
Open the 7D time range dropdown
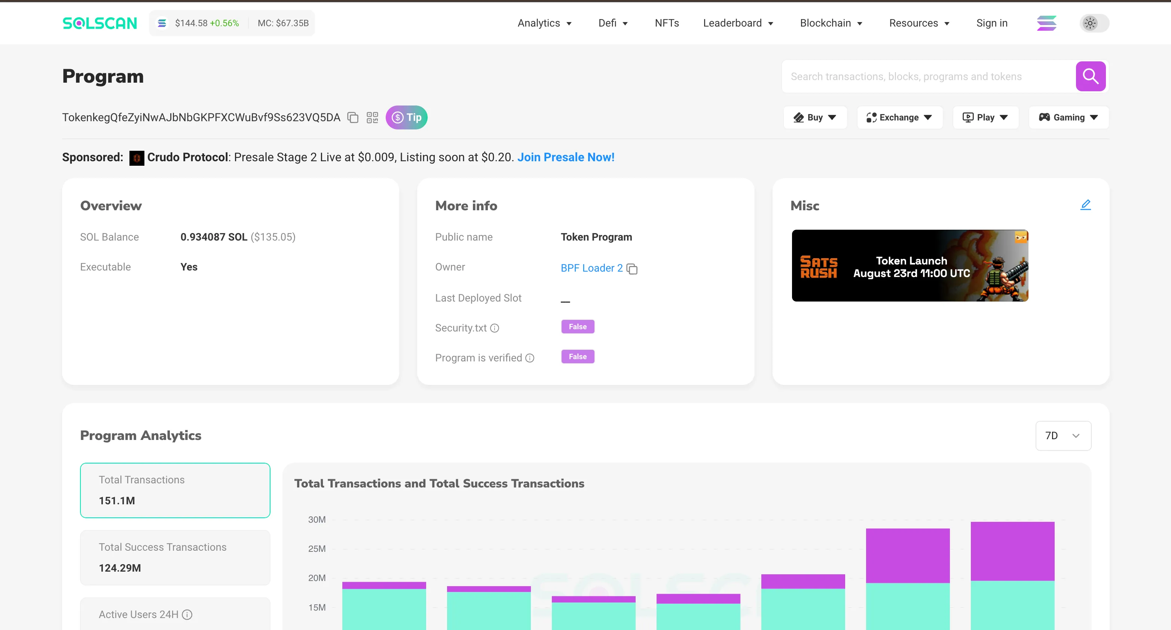tap(1063, 435)
